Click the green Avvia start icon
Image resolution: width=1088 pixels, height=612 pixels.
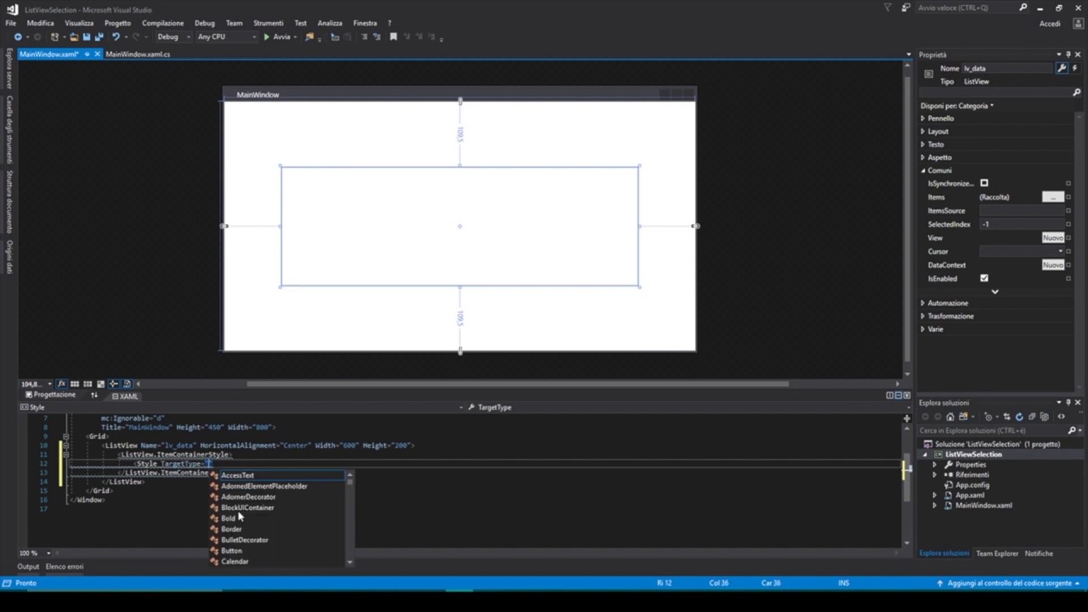click(266, 37)
